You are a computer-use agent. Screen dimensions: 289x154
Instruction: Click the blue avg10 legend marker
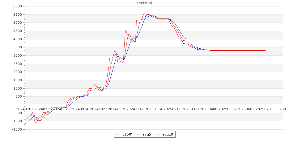coord(158,135)
